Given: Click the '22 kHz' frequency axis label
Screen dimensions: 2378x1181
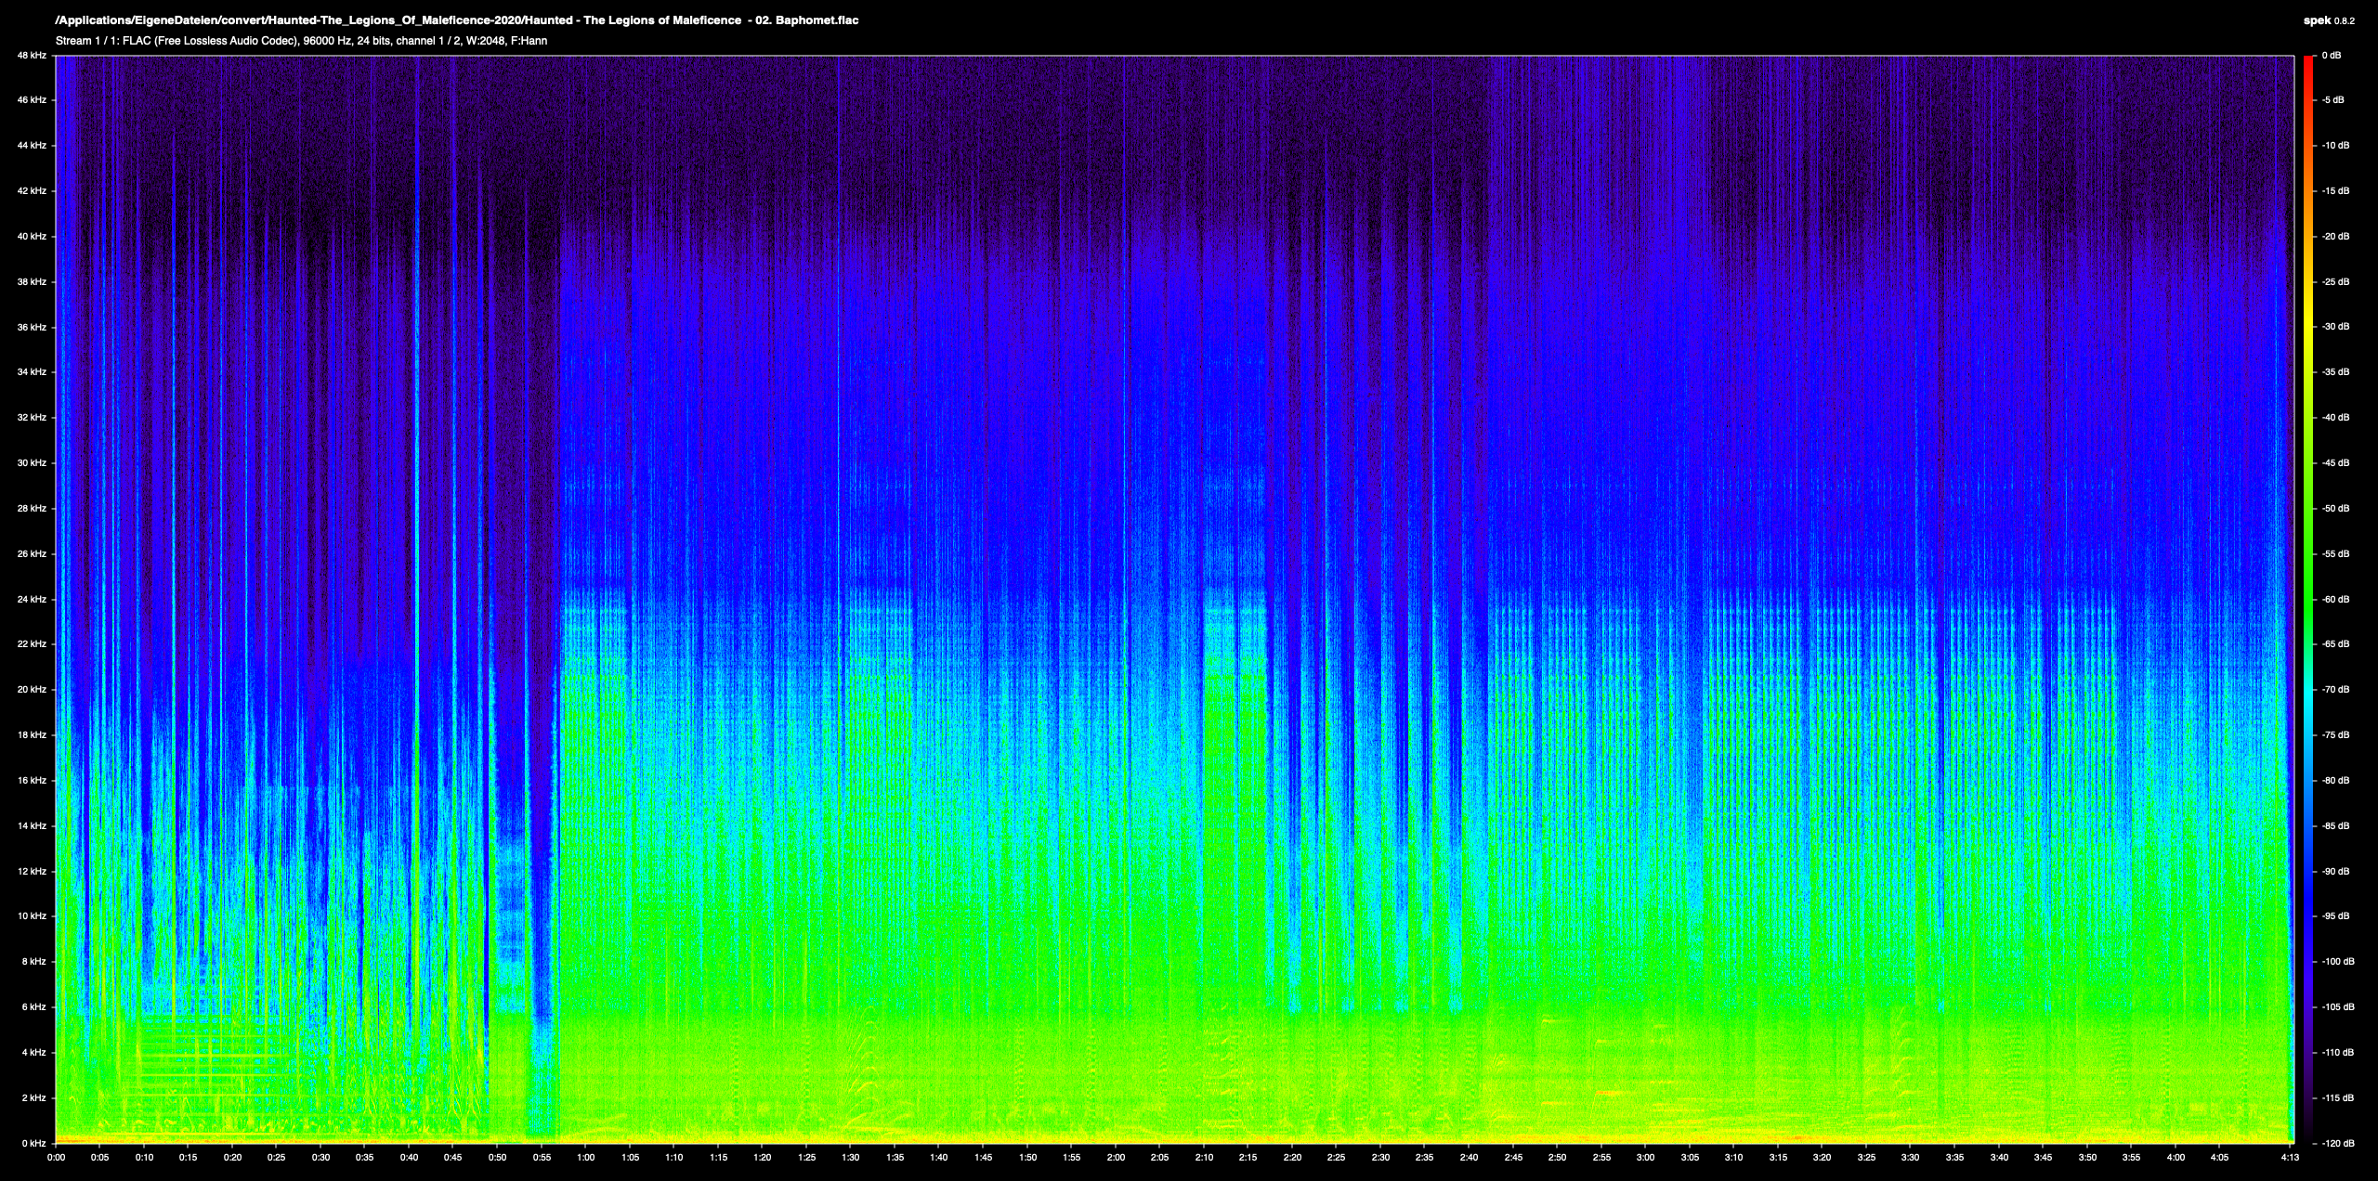Looking at the screenshot, I should coord(31,644).
